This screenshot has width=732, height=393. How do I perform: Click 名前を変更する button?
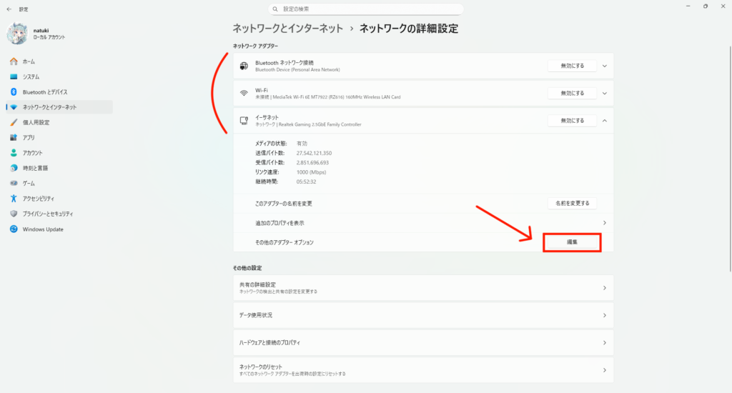pyautogui.click(x=572, y=203)
